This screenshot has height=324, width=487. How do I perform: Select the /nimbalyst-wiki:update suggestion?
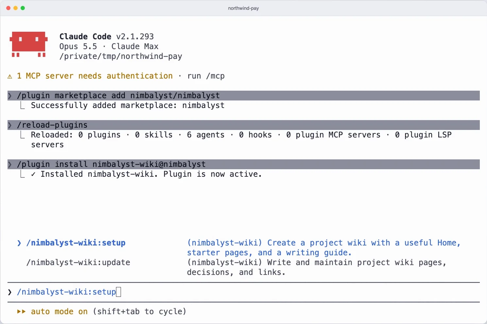pyautogui.click(x=78, y=262)
